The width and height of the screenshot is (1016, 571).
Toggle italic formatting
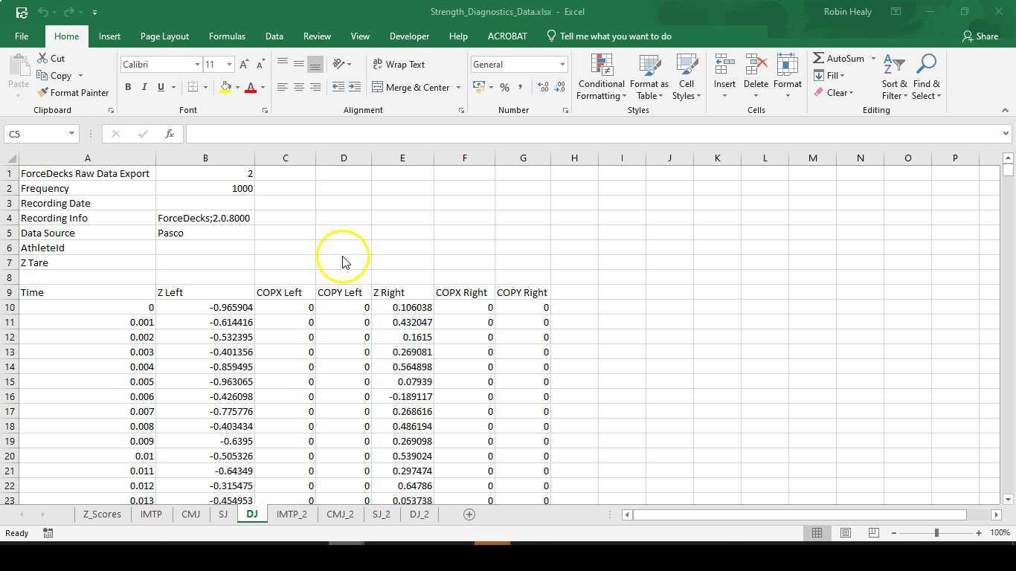tap(143, 87)
